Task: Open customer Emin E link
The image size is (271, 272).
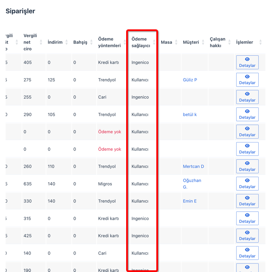Action: click(x=189, y=201)
